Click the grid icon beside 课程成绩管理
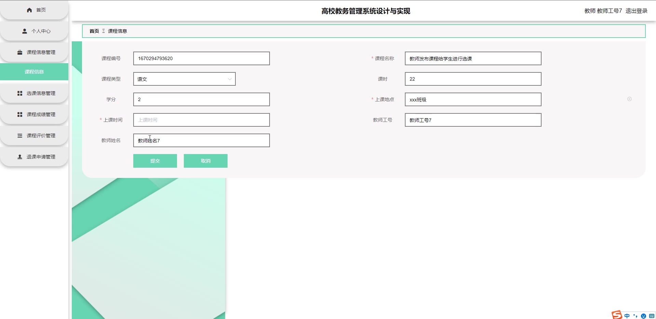The width and height of the screenshot is (656, 319). click(20, 114)
